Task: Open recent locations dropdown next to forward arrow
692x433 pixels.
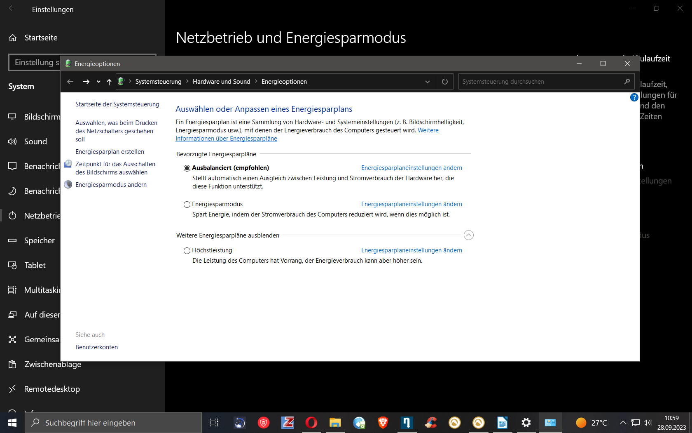Action: [x=98, y=82]
